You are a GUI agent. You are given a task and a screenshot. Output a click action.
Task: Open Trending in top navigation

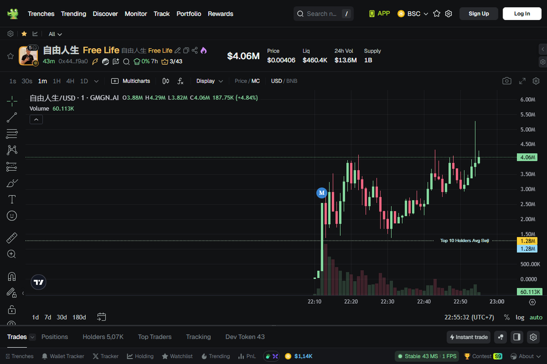(73, 14)
